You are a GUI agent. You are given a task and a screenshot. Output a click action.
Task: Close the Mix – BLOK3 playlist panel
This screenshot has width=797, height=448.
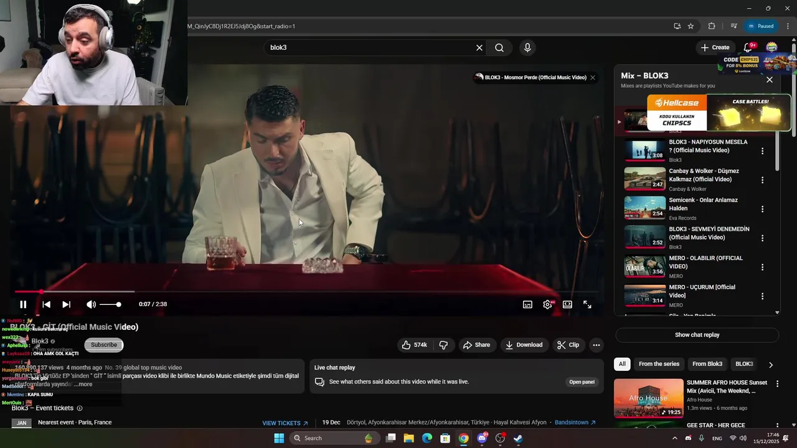click(770, 80)
